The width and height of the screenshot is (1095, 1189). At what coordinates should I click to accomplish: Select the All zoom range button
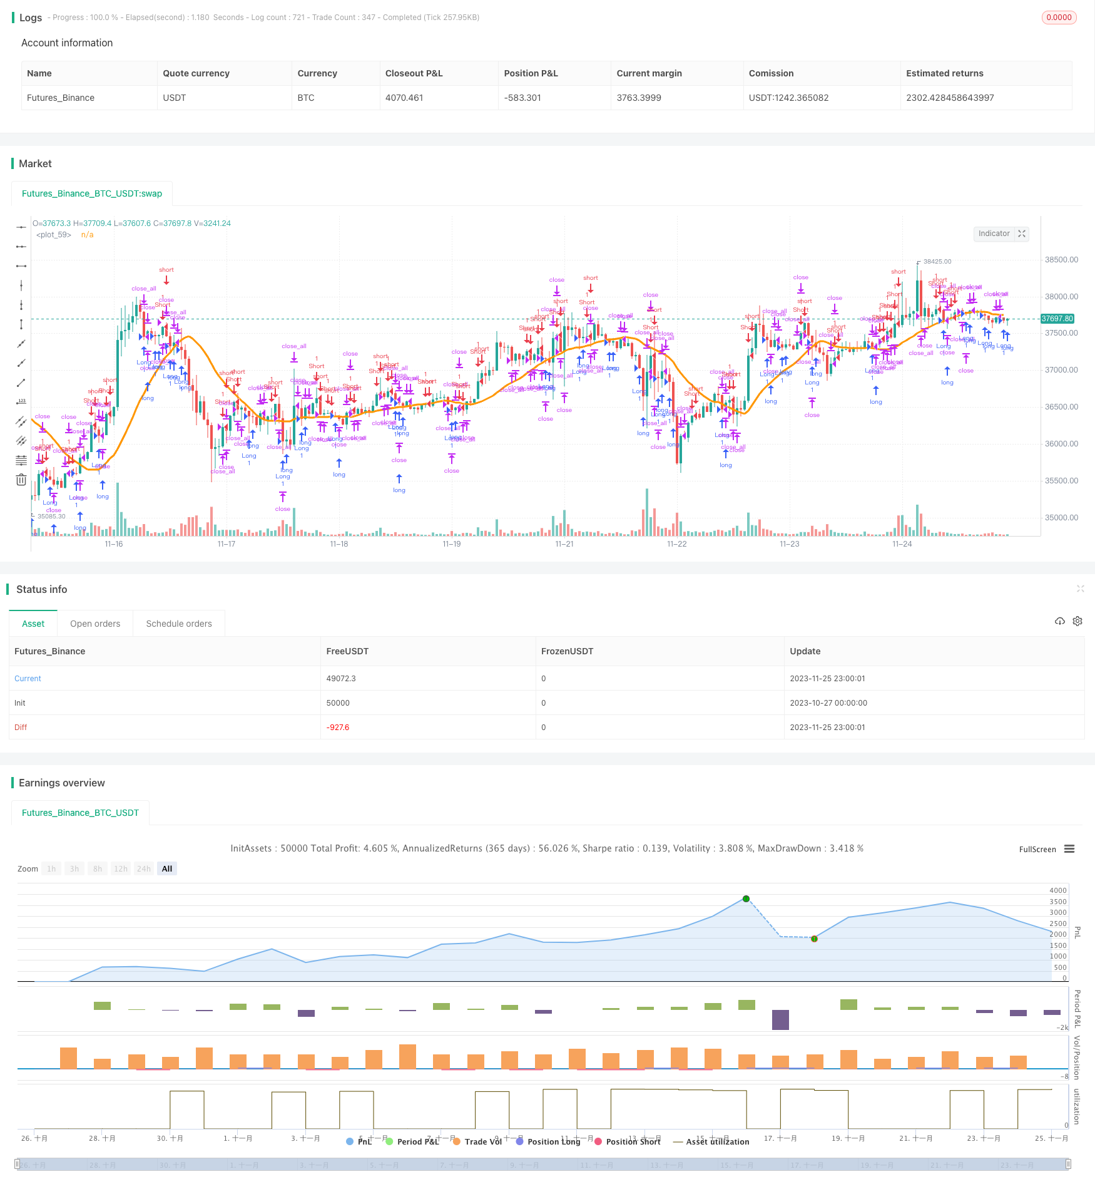(167, 868)
